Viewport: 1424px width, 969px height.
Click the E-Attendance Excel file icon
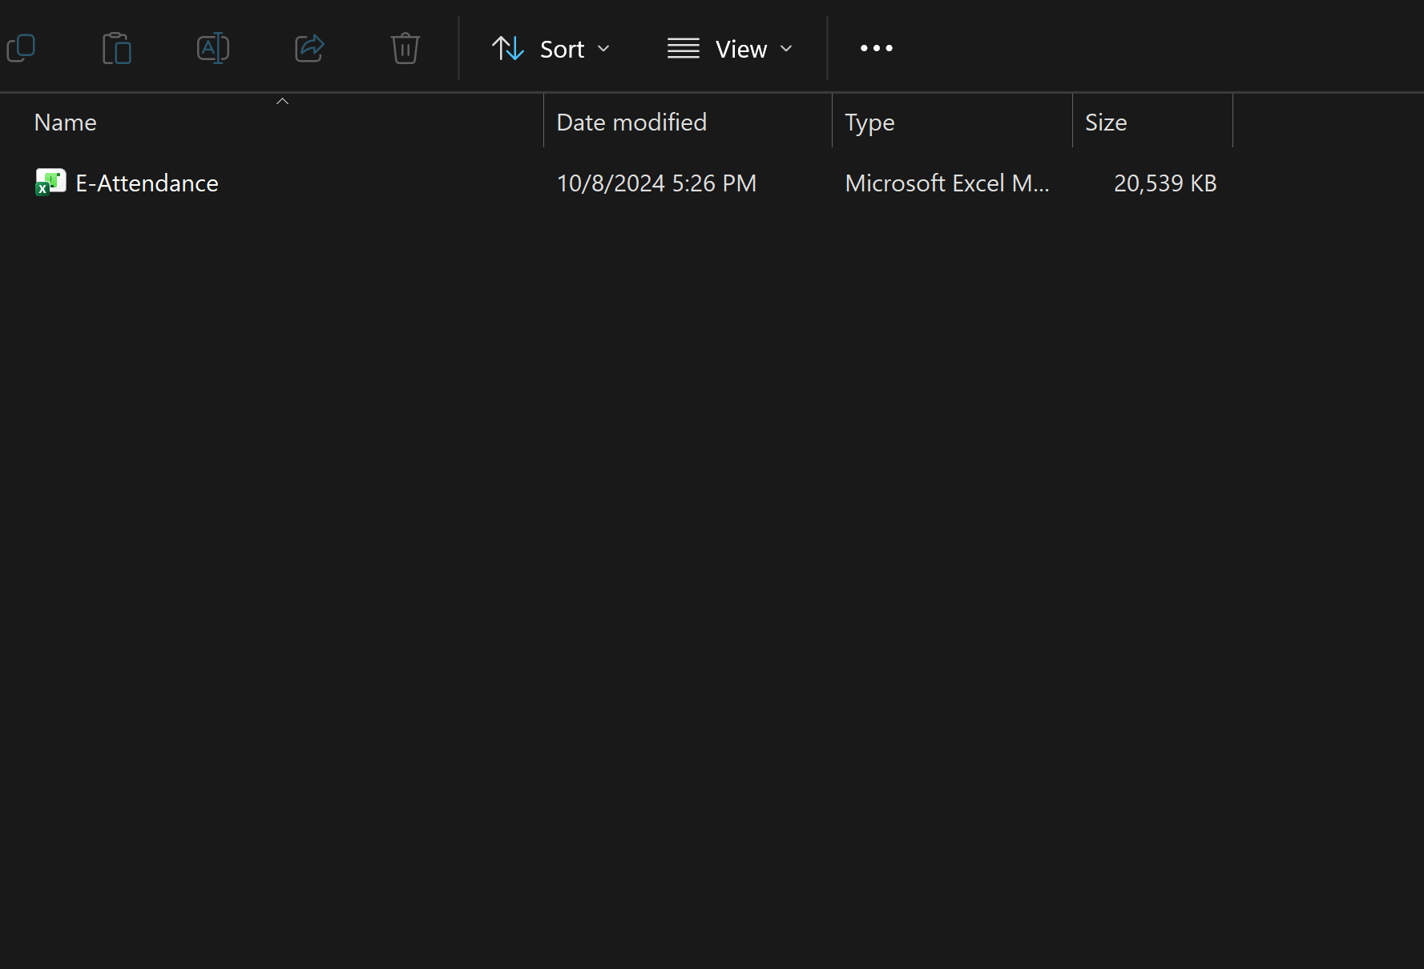click(50, 183)
